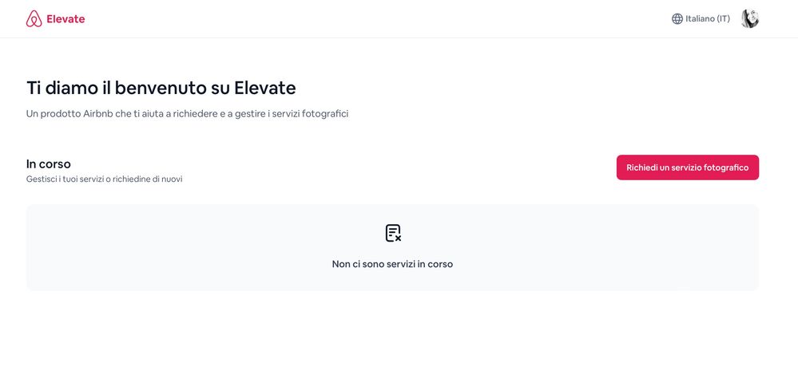Screen dimensions: 798x374
Task: Click the "Non ci sono servizi in corso" message
Action: [392, 264]
